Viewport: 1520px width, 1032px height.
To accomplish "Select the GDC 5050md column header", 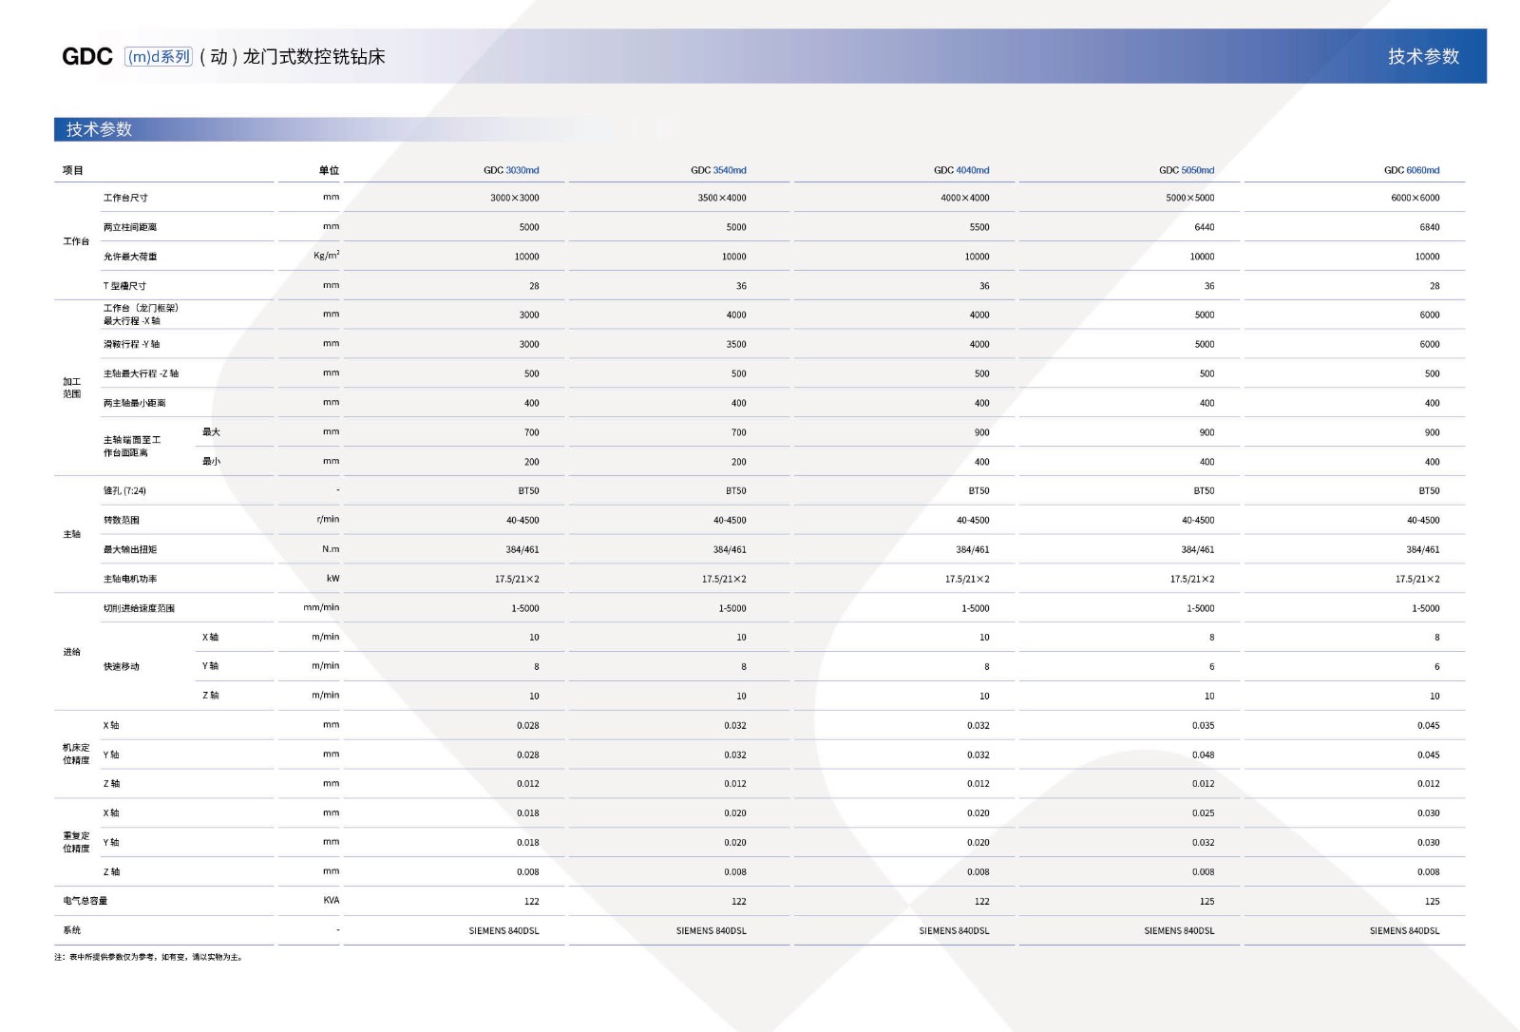I will [1186, 171].
